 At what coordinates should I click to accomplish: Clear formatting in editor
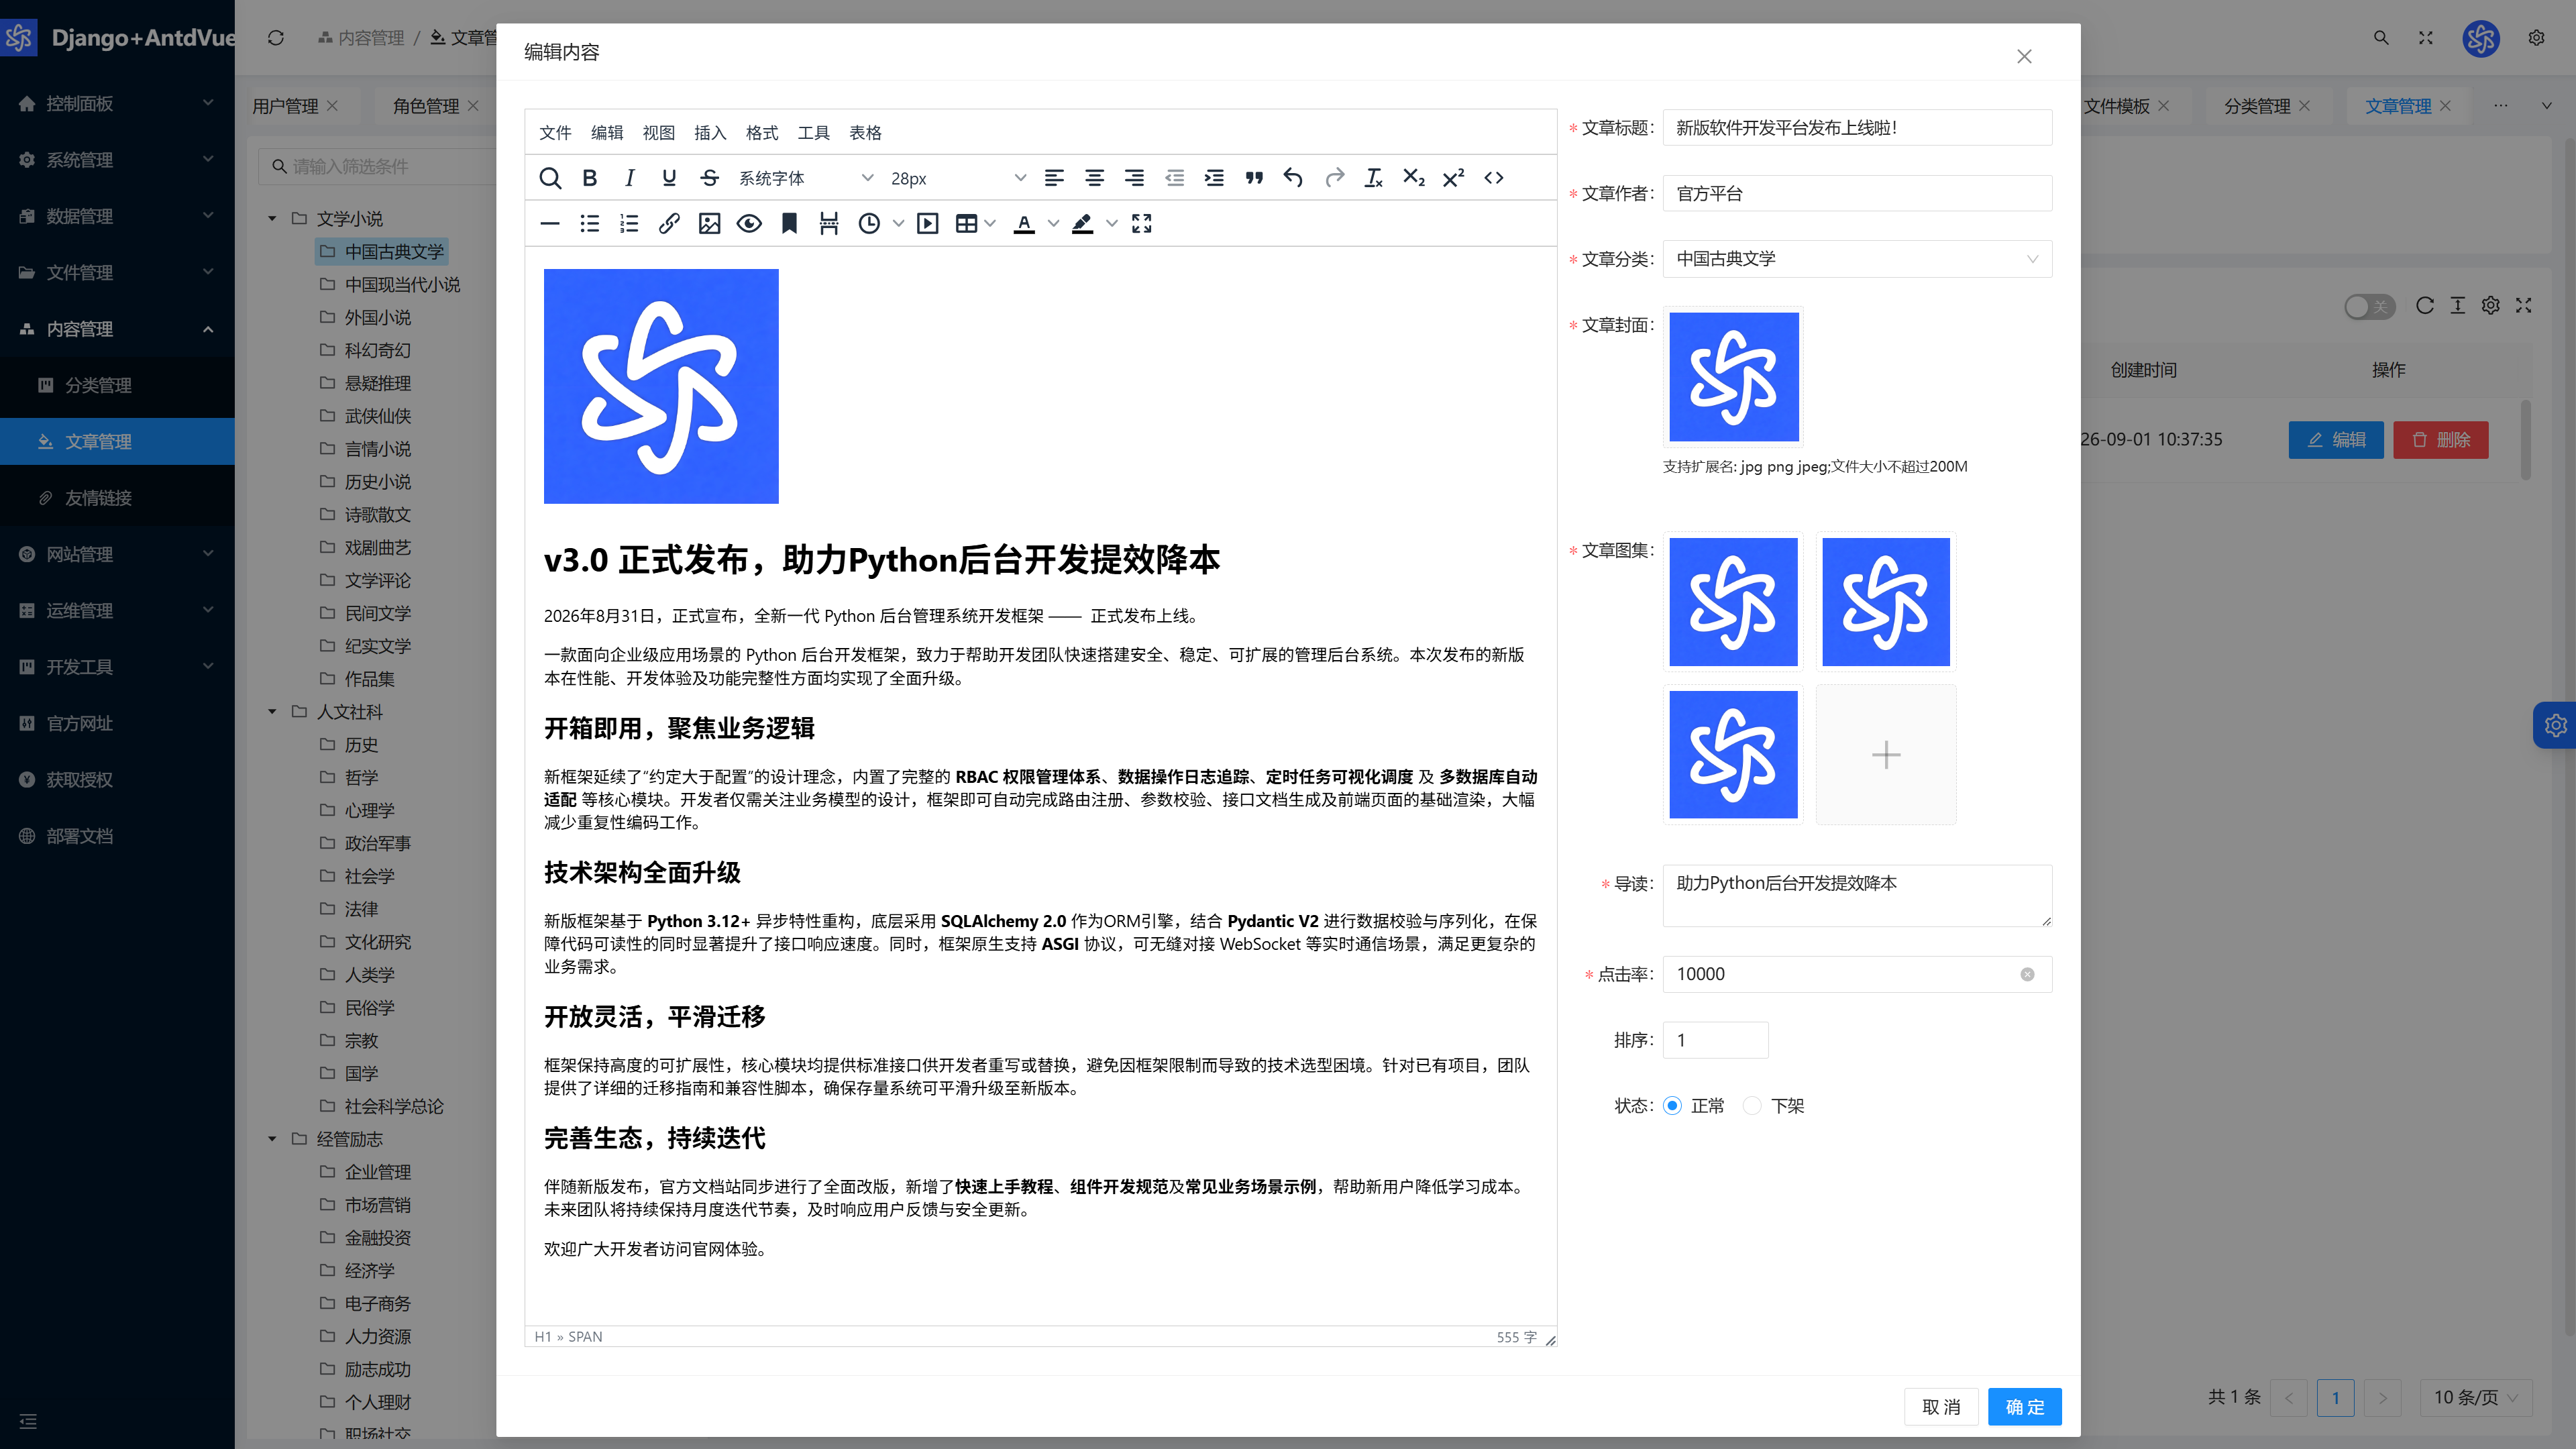(1373, 178)
